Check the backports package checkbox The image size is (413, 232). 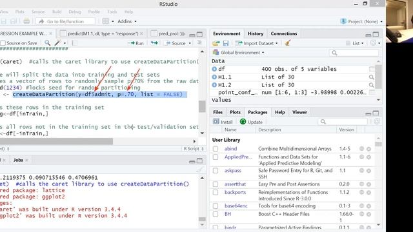(216, 192)
